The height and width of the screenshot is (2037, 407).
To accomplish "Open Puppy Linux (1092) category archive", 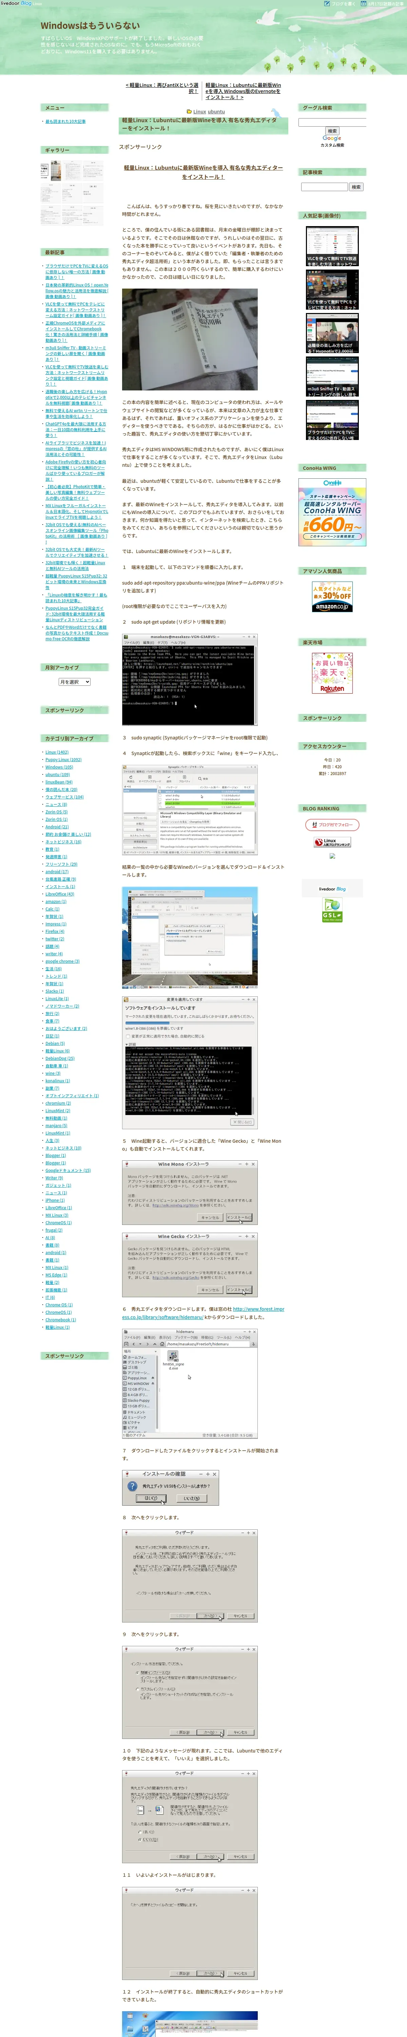I will (x=63, y=760).
